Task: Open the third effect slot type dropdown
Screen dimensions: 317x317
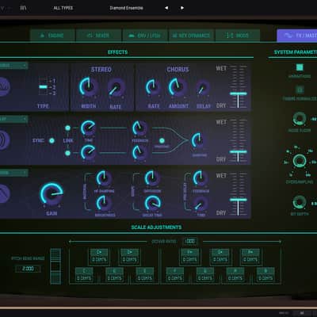Action: [x=13, y=173]
